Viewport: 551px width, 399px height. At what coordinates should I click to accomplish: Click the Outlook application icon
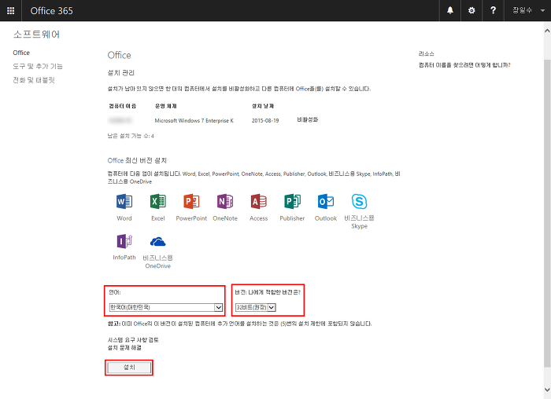[326, 201]
